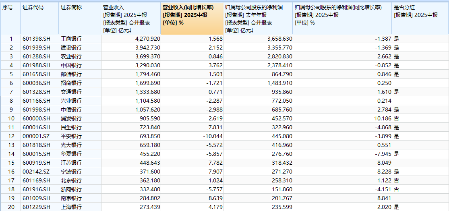Image resolution: width=449 pixels, height=211 pixels.
Task: Click the 华夏银行 name cell
Action: point(80,154)
